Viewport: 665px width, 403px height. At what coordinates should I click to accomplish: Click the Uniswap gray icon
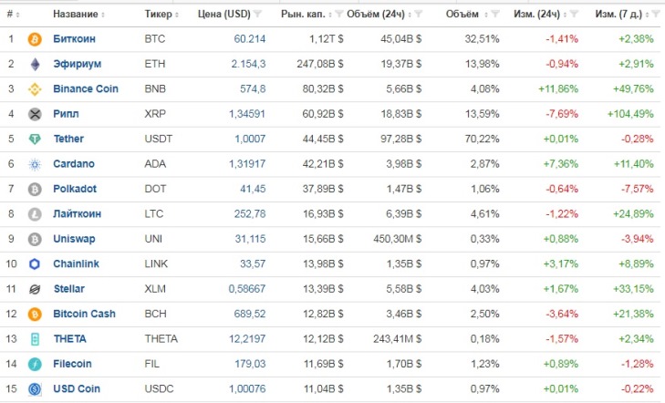tap(35, 240)
